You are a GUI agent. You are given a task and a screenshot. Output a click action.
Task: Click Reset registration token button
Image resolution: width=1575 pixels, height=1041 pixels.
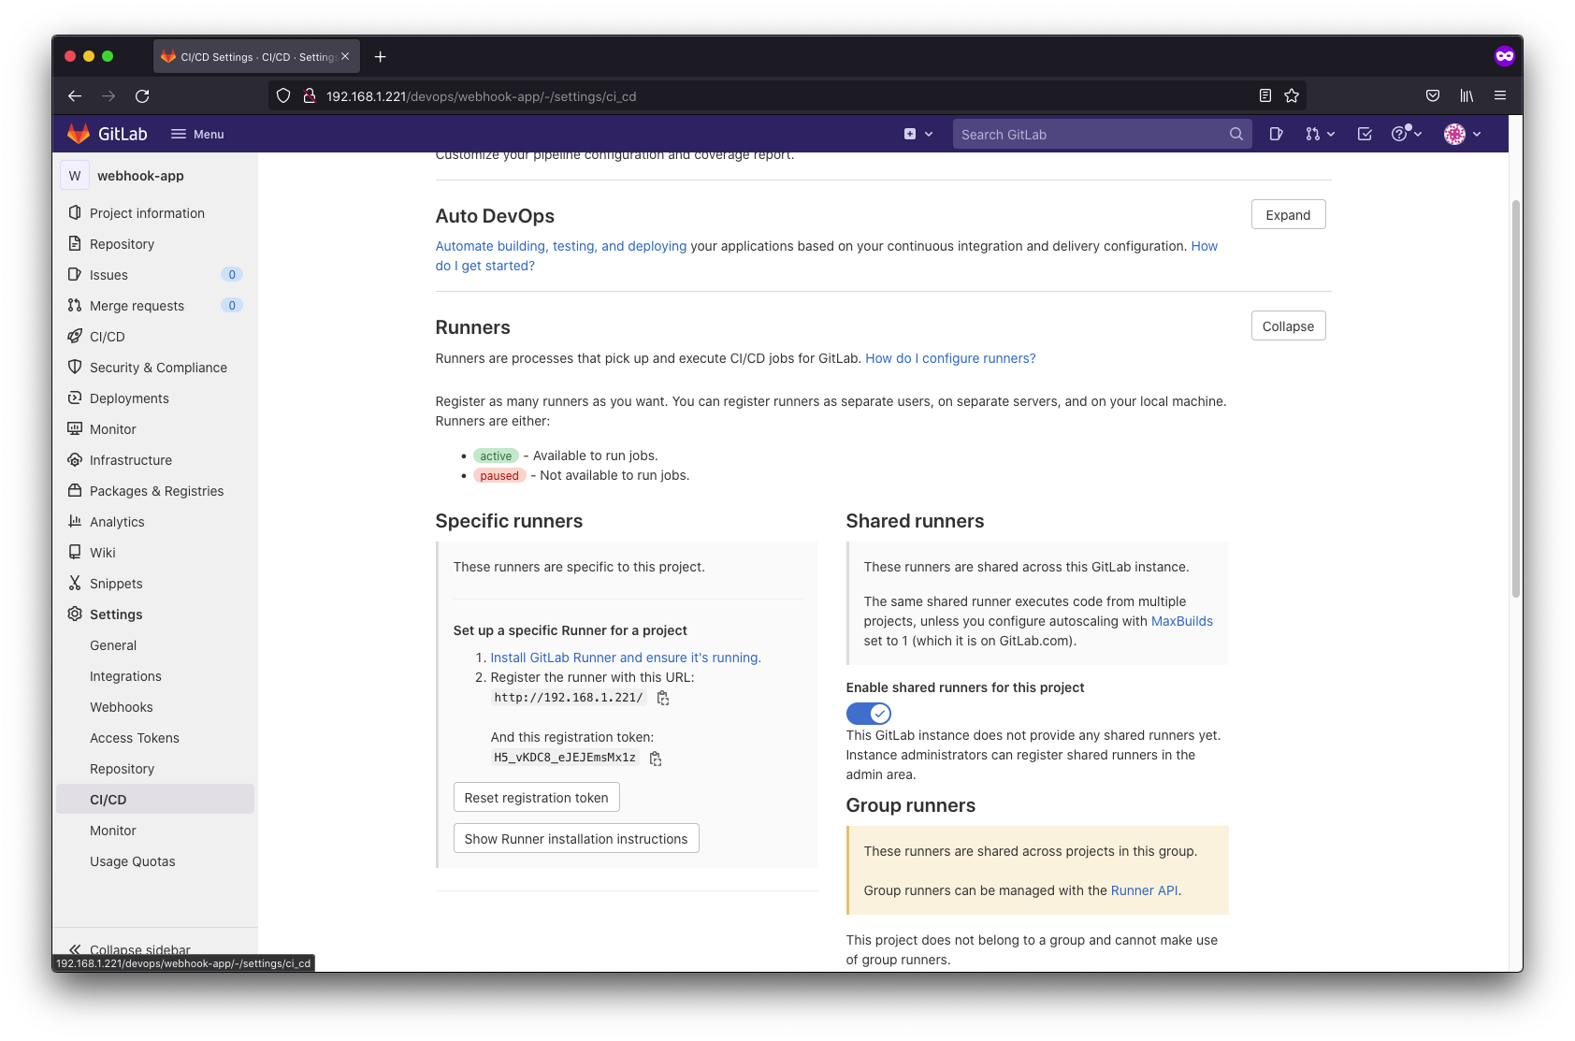click(536, 797)
